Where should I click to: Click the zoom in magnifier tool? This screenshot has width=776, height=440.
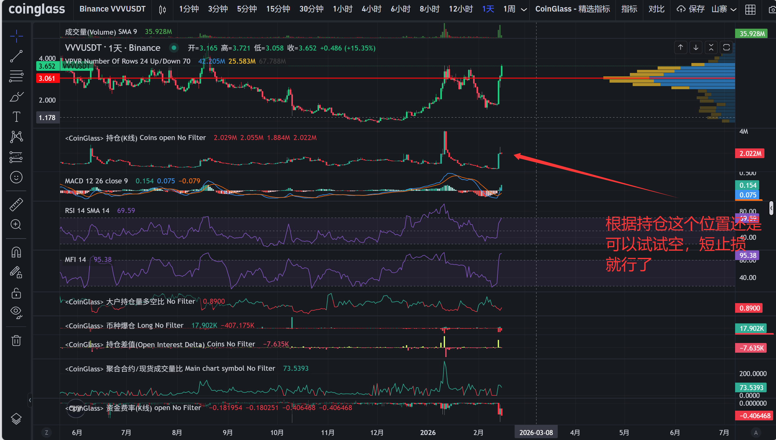[16, 225]
